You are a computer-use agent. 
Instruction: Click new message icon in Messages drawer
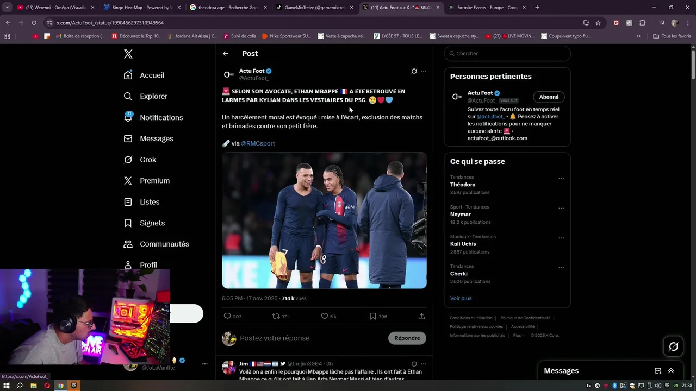(x=658, y=371)
